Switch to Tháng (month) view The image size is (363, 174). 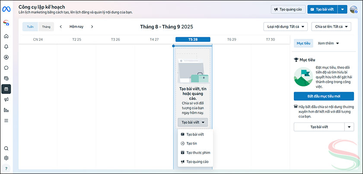point(46,27)
